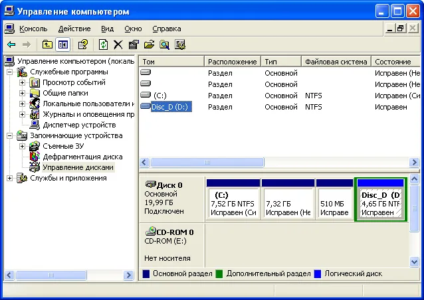Click the Диспетчер устройств tree icon
Screen dimensions: 424x300
click(35, 125)
